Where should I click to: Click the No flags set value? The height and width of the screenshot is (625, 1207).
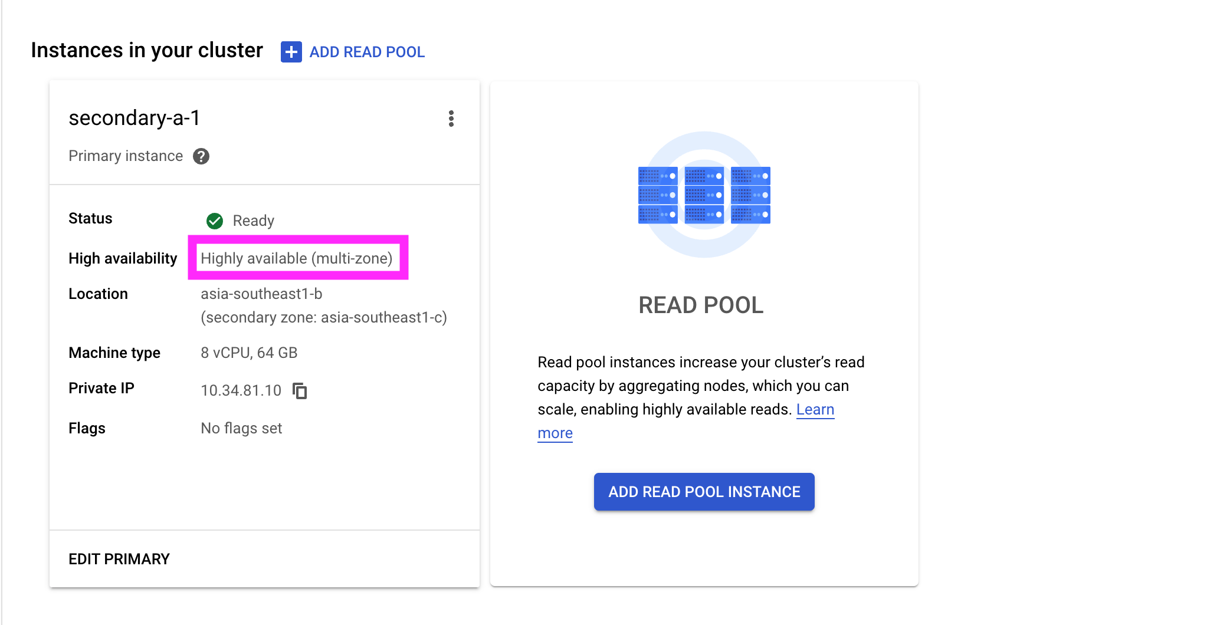[x=241, y=428]
